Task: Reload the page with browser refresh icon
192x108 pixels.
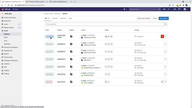Action: [9, 5]
